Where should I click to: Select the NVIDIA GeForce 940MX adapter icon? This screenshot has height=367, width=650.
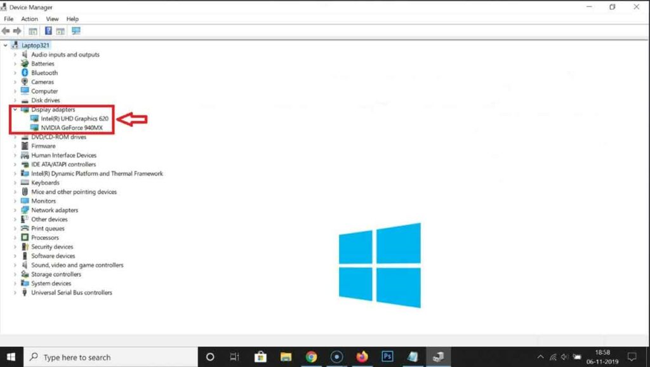click(x=36, y=127)
